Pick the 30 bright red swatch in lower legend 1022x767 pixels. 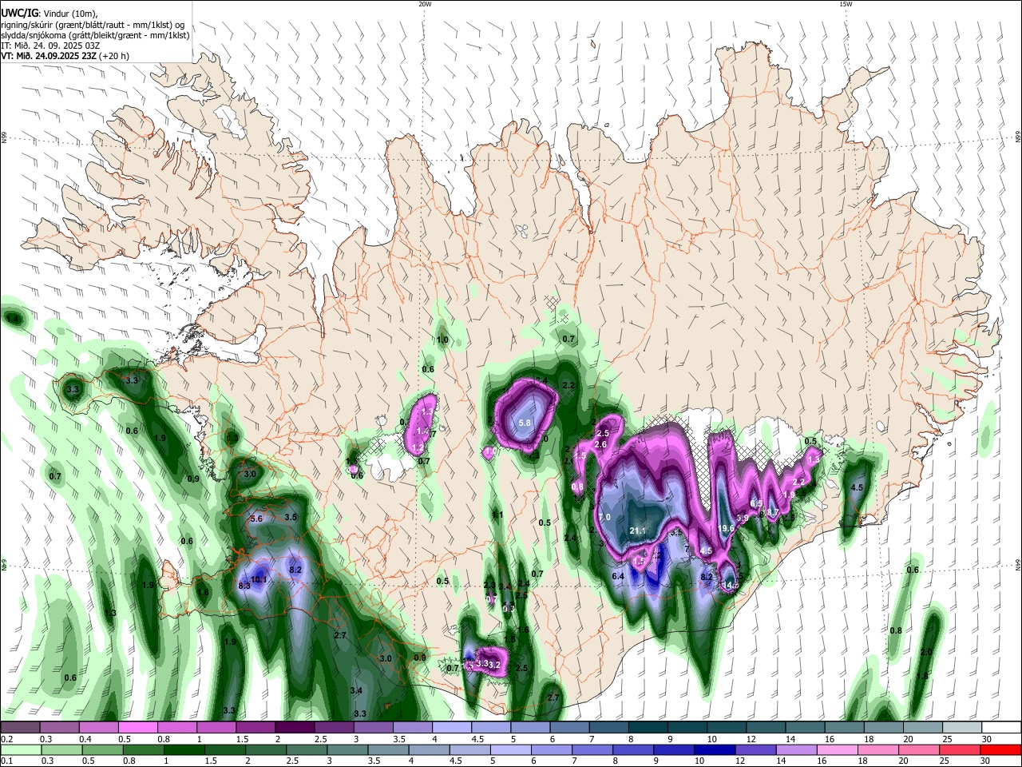tap(1000, 749)
